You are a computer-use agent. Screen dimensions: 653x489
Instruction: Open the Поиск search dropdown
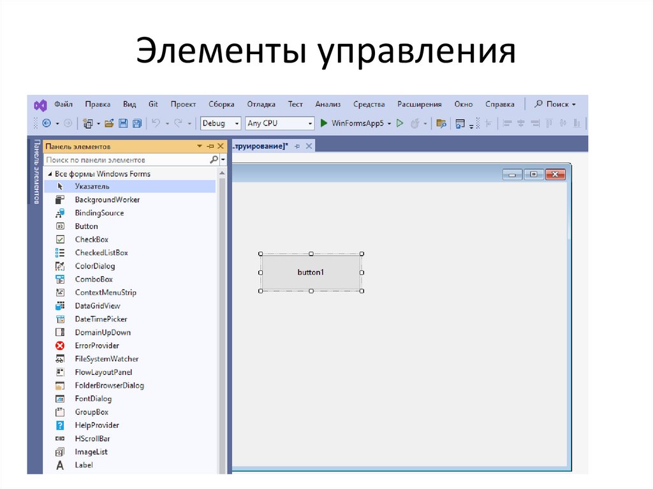(555, 104)
